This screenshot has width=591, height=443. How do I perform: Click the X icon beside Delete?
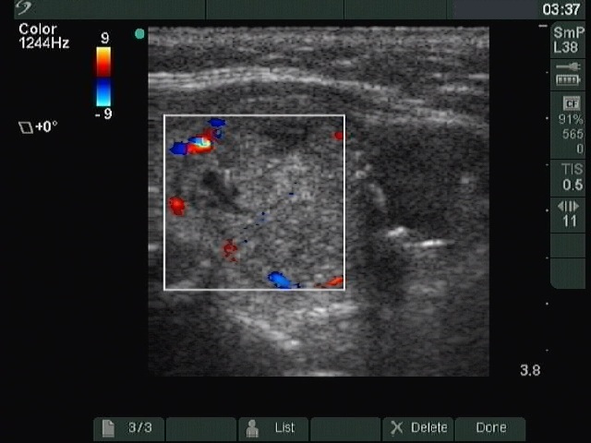tap(396, 428)
